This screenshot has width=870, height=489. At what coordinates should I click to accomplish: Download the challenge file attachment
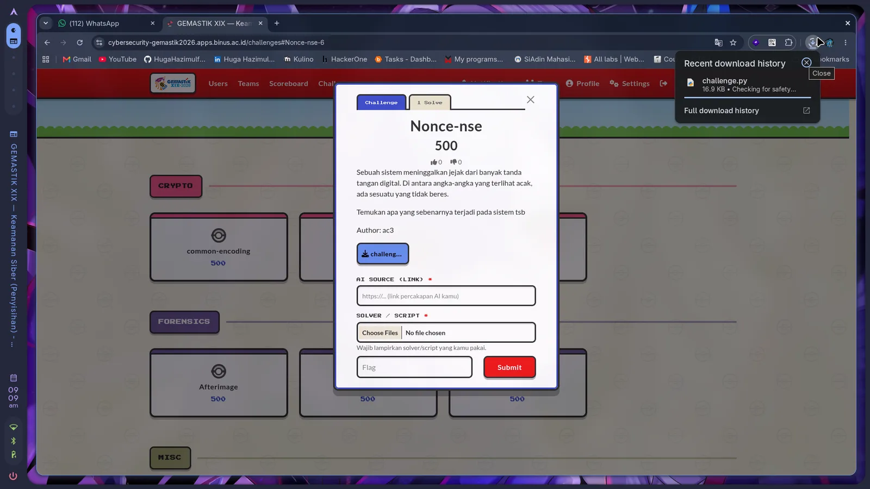click(383, 254)
